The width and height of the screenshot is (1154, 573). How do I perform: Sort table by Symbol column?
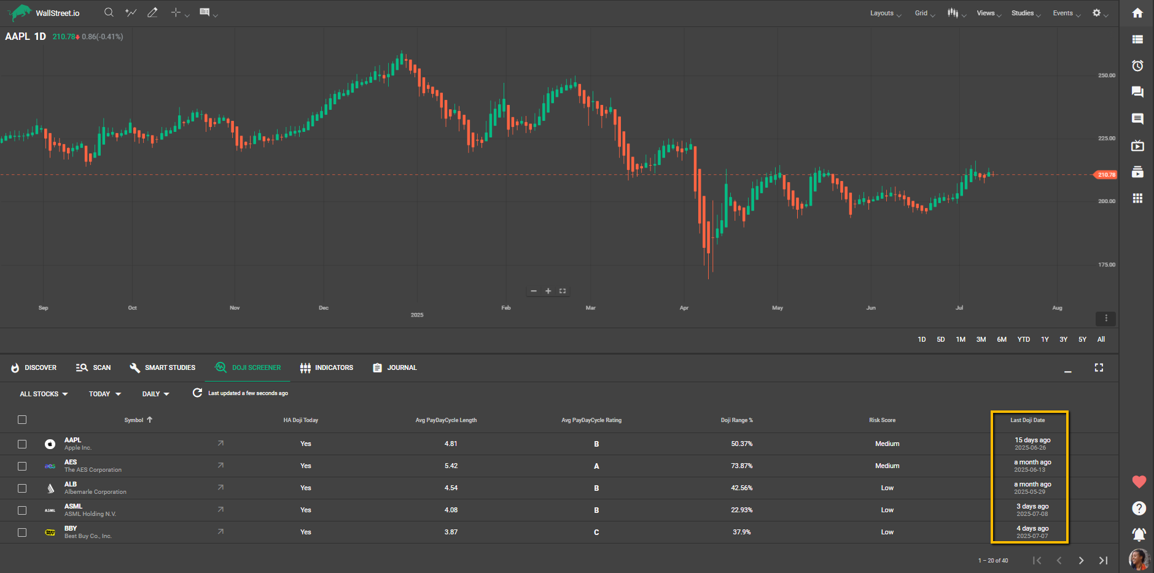click(138, 420)
